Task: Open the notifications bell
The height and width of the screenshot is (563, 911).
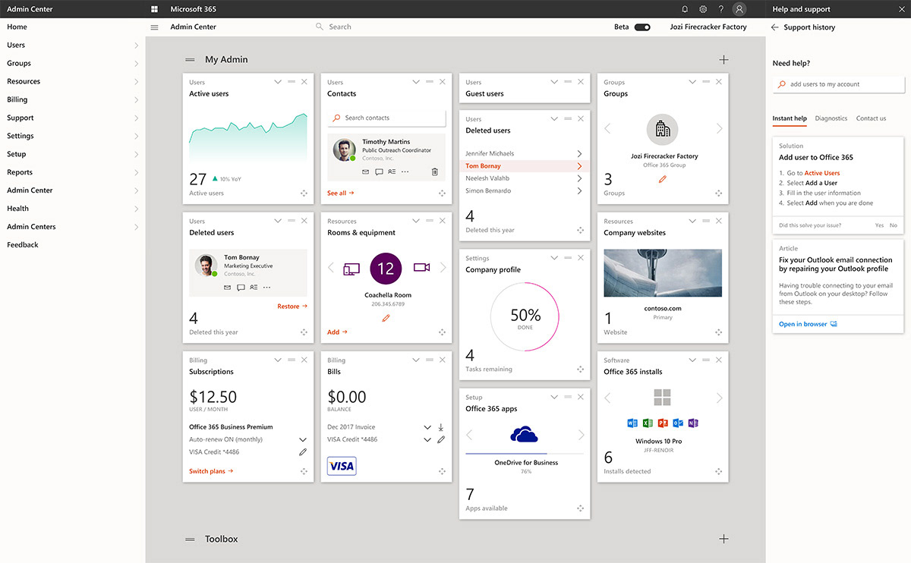Action: [x=685, y=9]
